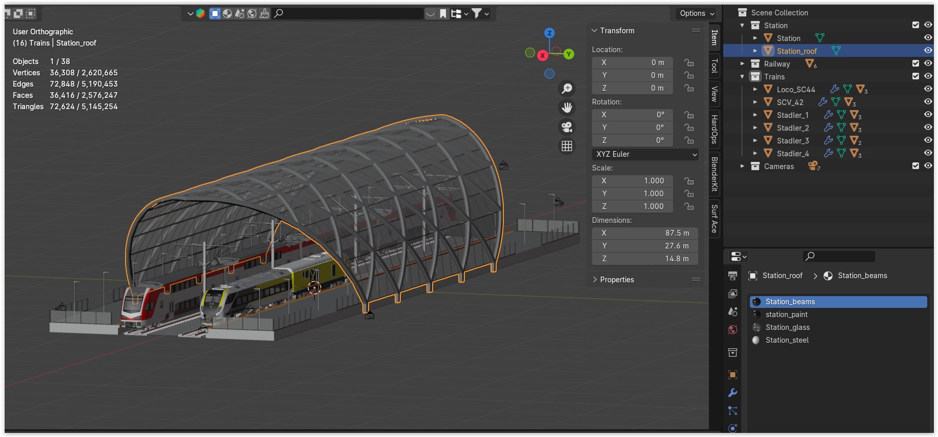Open the Options dropdown
This screenshot has width=938, height=437.
click(697, 13)
